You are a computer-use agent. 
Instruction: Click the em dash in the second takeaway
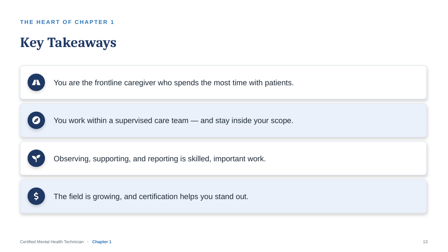[x=194, y=121]
